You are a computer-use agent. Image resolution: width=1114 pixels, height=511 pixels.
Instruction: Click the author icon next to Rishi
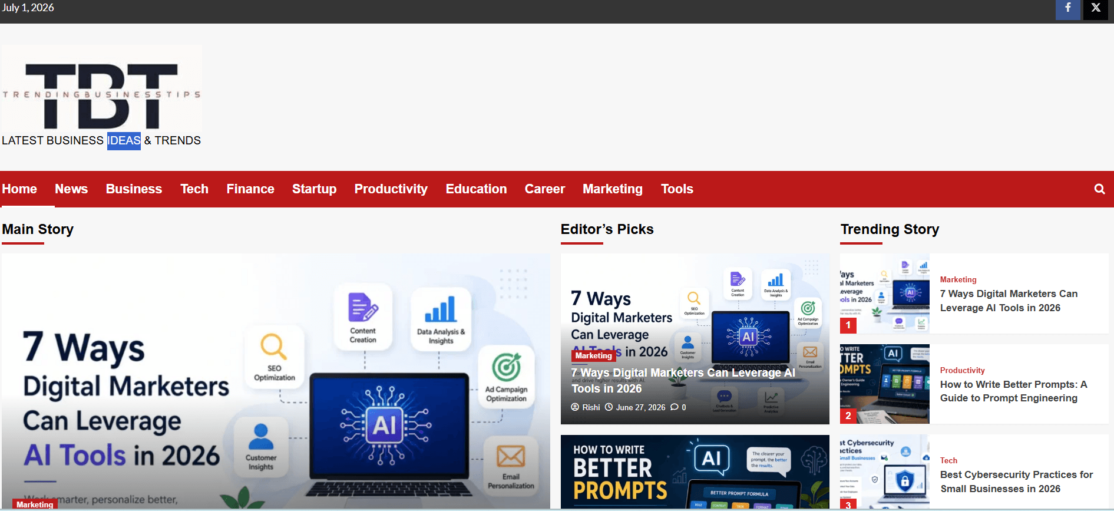pyautogui.click(x=575, y=407)
